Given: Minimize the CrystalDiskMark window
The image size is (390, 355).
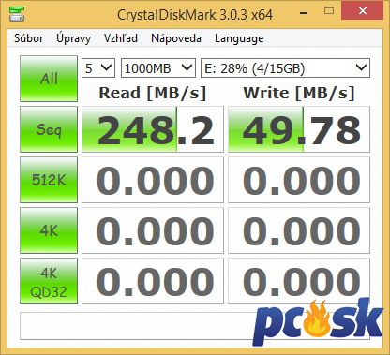Looking at the screenshot, I should 304,13.
